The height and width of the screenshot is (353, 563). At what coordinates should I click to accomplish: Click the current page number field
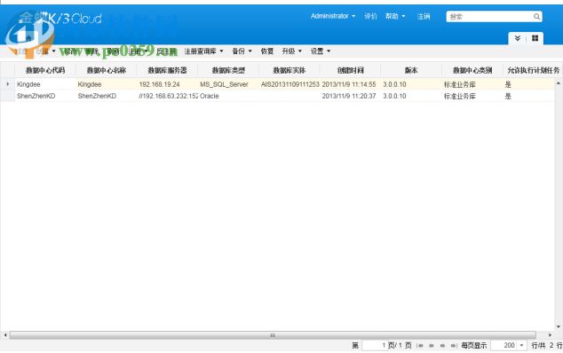374,346
